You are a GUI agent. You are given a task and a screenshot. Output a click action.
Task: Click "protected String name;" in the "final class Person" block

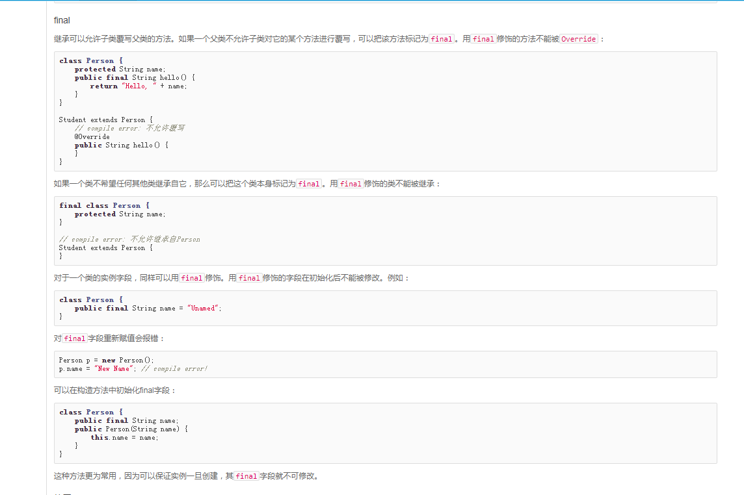120,214
